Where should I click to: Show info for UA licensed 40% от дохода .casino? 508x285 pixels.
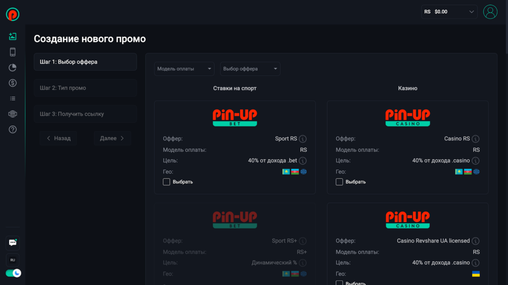point(476,263)
